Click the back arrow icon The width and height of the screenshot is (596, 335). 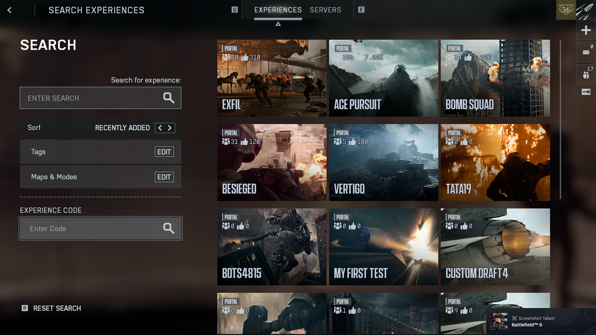[x=9, y=10]
